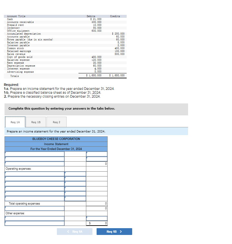Screen dimensions: 232x244
Task: Click right-column amount field in second statement row
Action: pos(97,159)
